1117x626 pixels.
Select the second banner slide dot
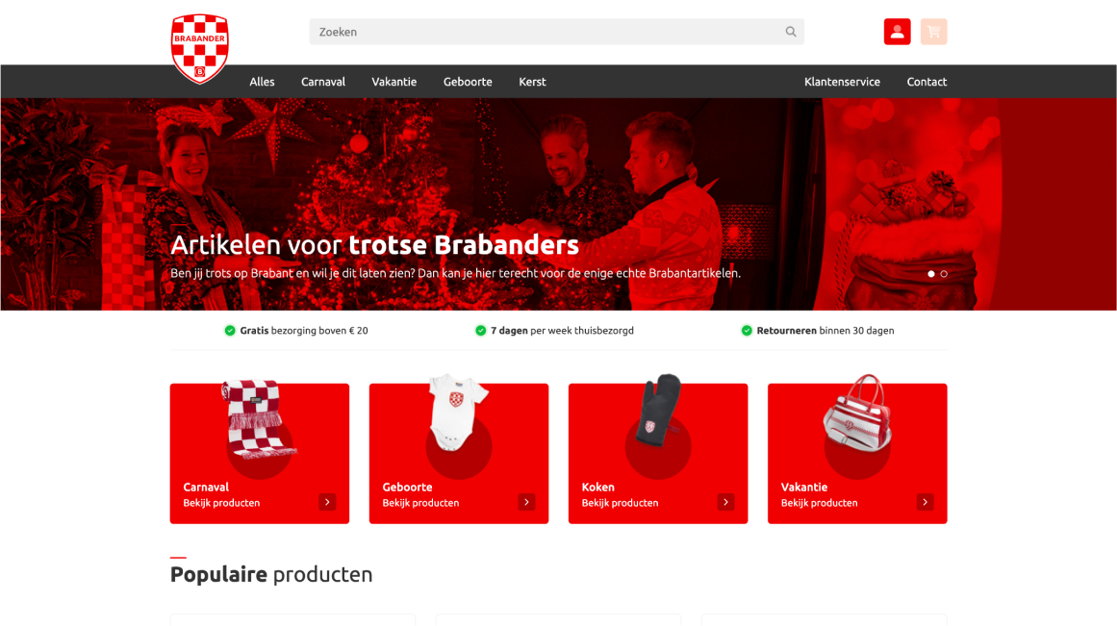pyautogui.click(x=944, y=273)
